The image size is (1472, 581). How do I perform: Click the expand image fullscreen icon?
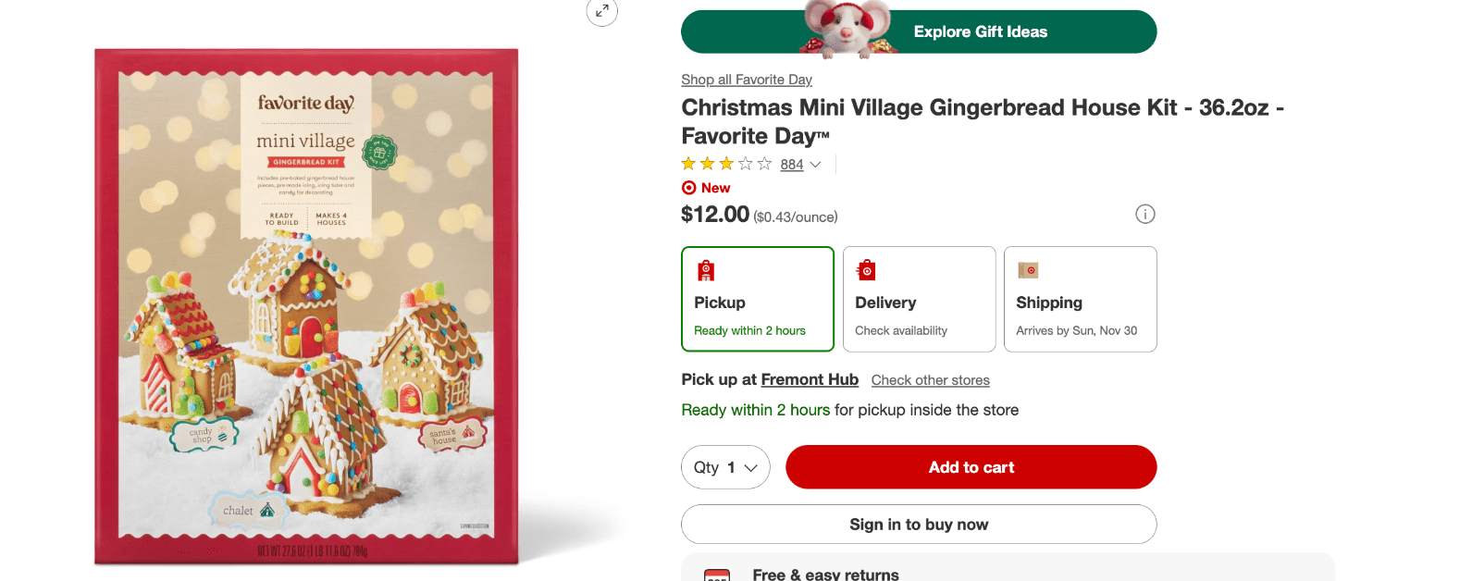601,11
